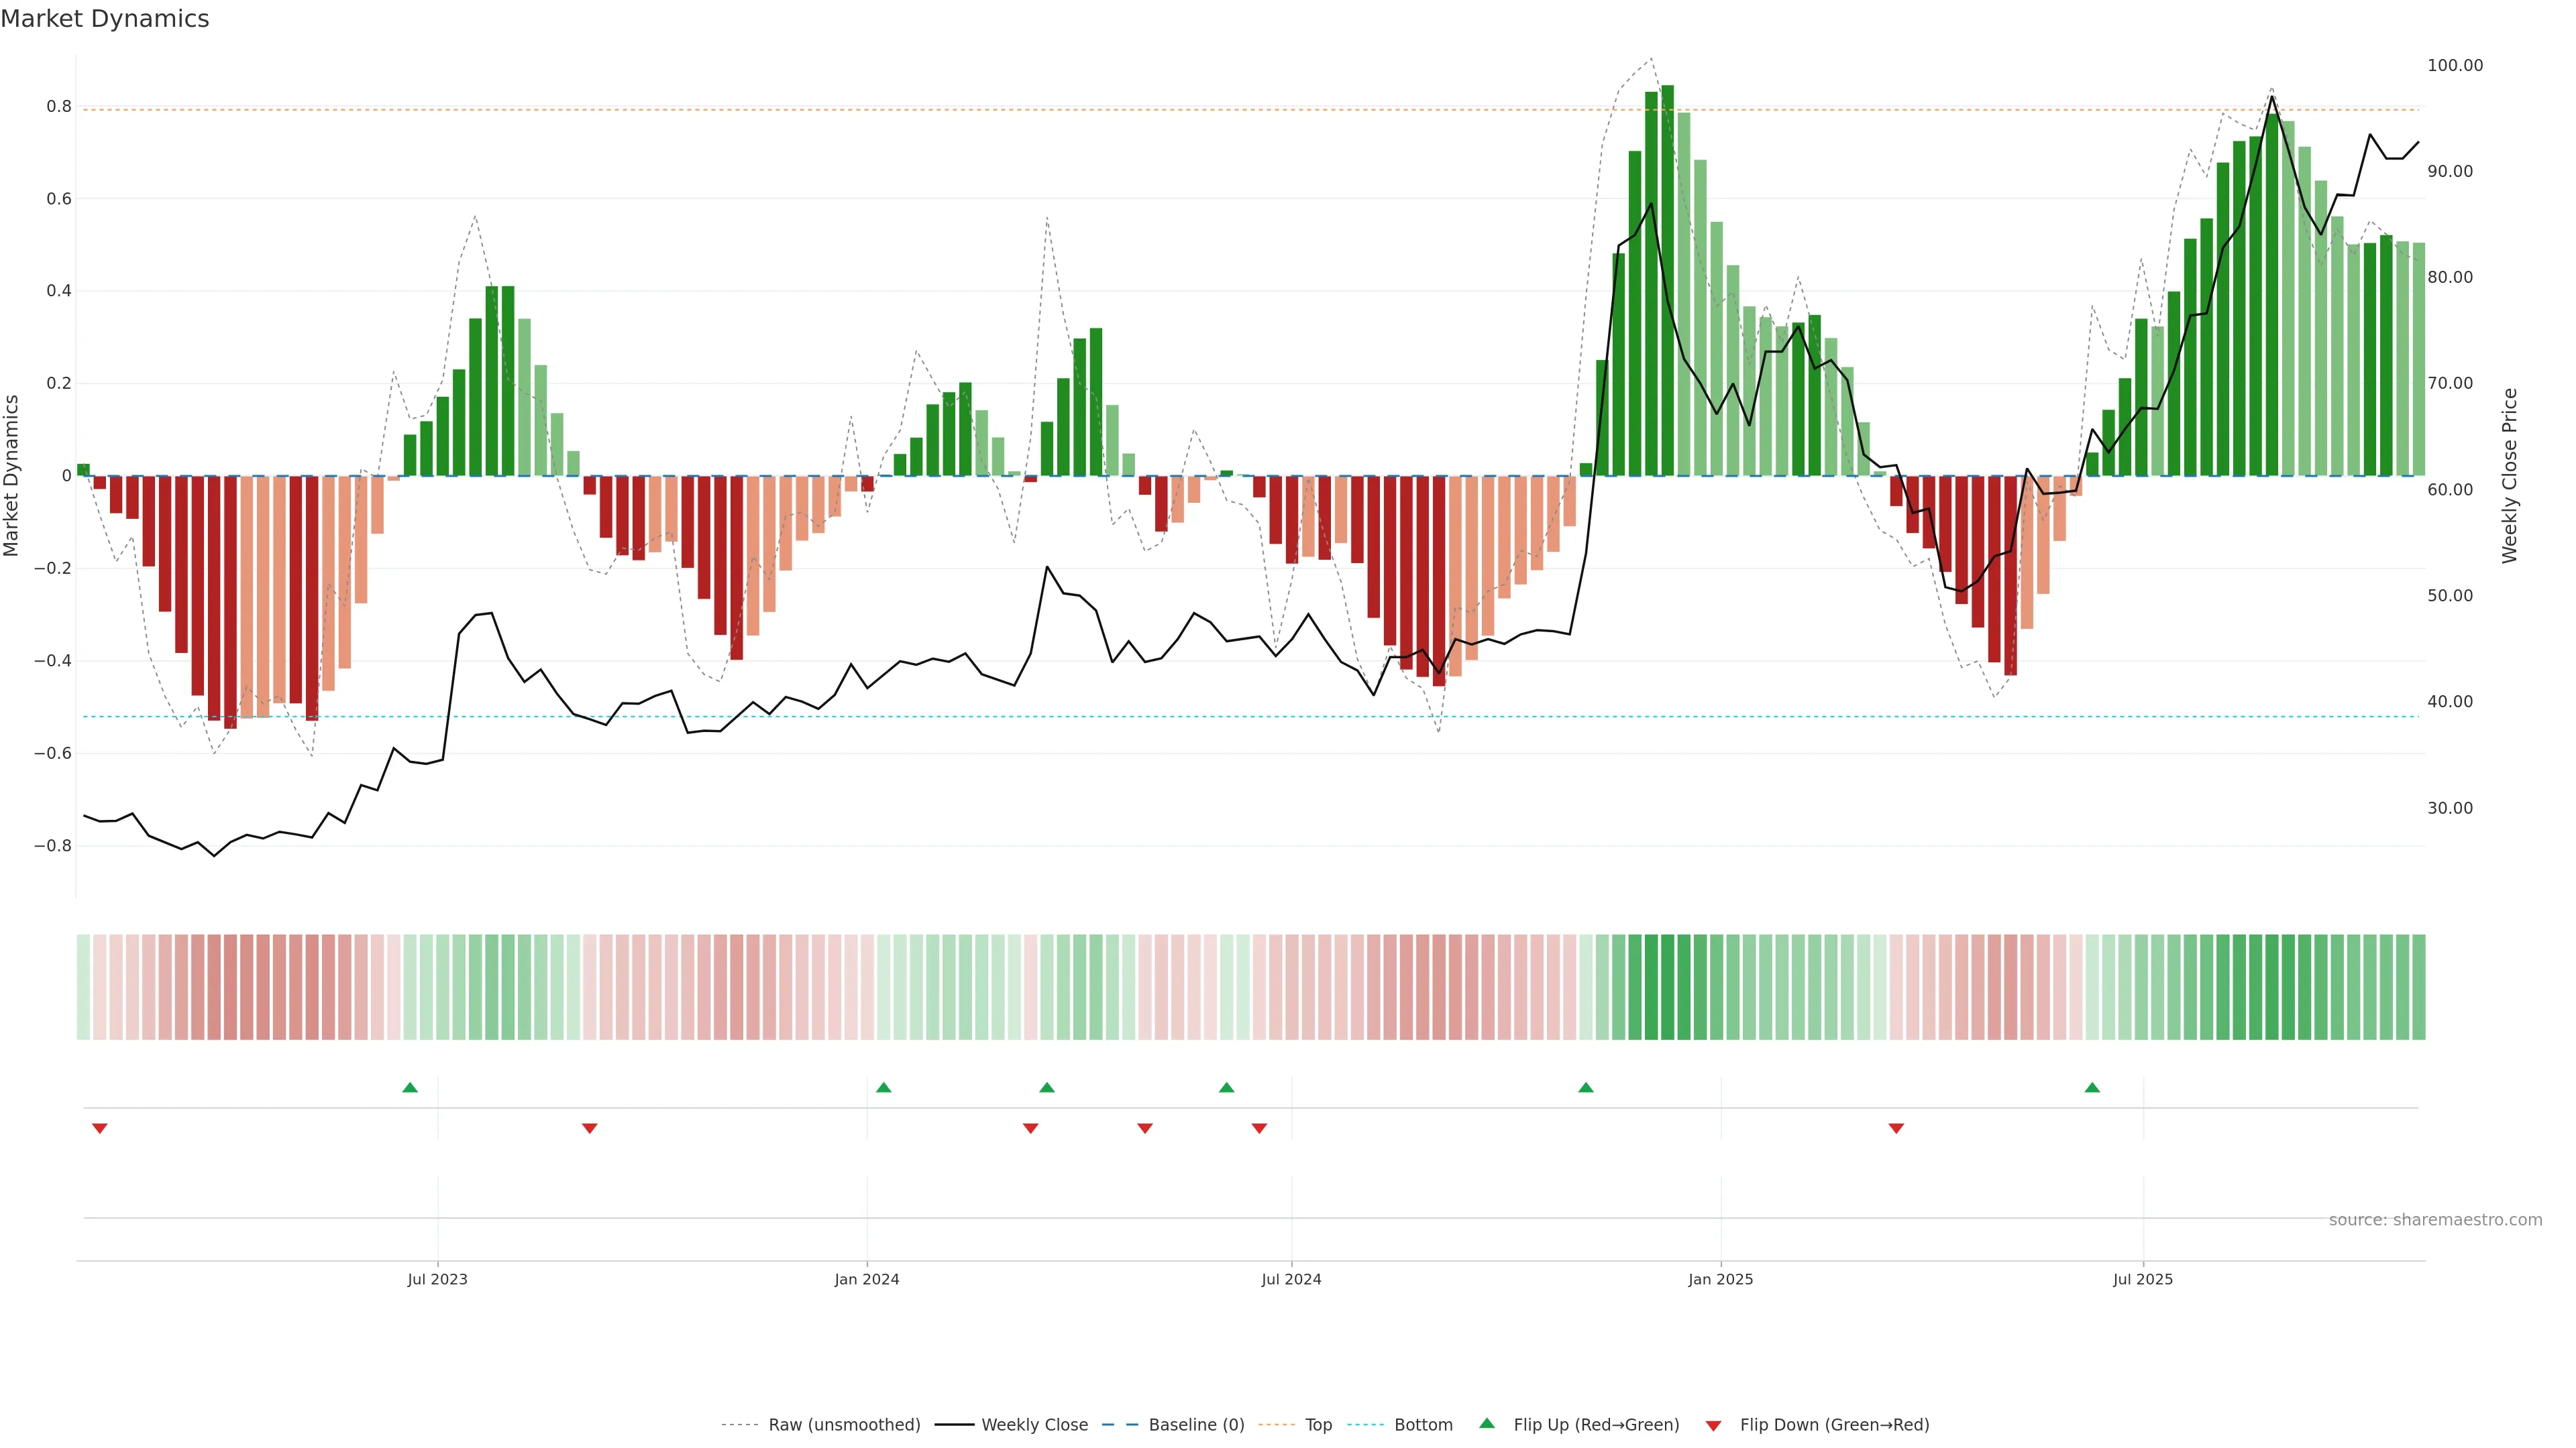The width and height of the screenshot is (2576, 1448).
Task: Click the green Flip Up marker before Jul 2023
Action: point(410,1087)
